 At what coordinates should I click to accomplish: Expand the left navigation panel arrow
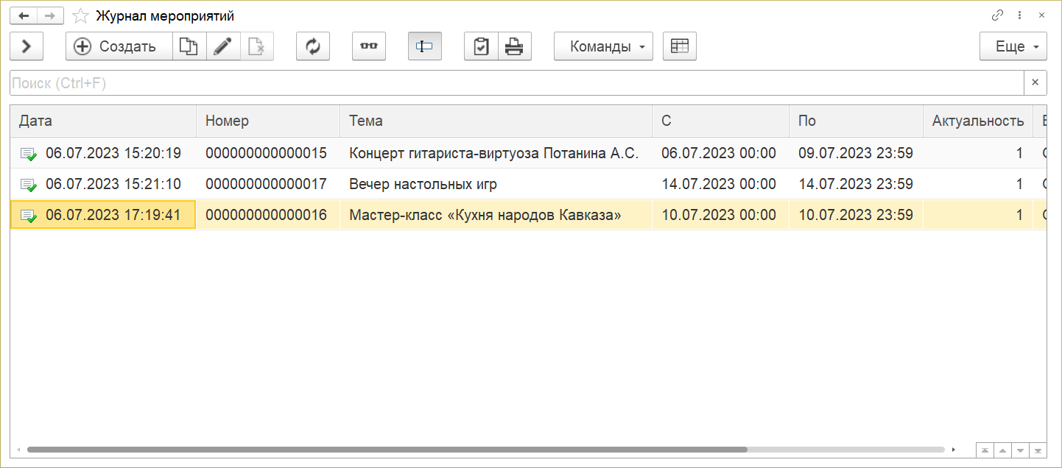[x=27, y=46]
